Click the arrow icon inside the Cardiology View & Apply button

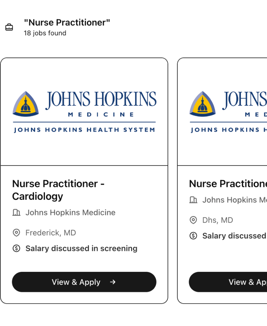click(x=112, y=282)
